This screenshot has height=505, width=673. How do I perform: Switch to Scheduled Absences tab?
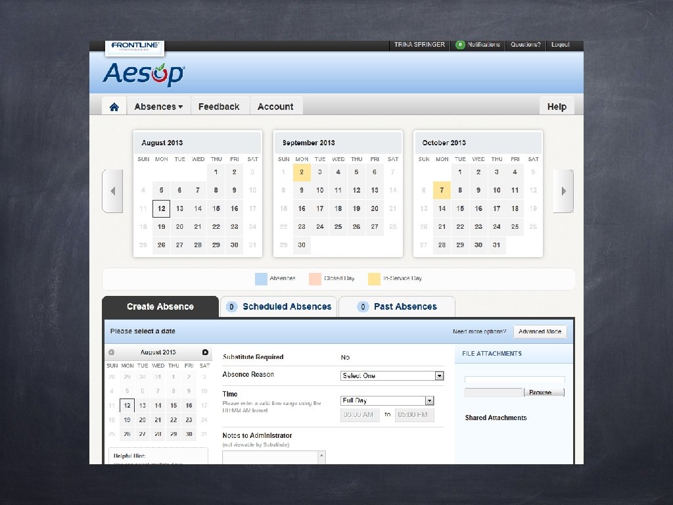click(279, 306)
